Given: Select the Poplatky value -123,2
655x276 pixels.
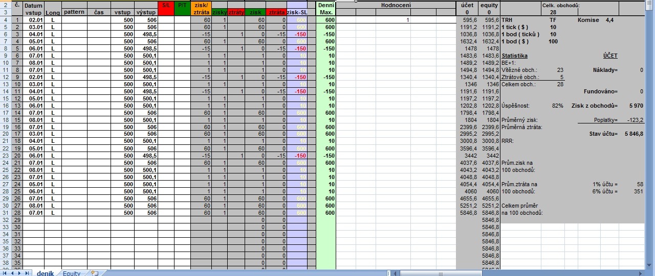Looking at the screenshot, I should point(635,120).
